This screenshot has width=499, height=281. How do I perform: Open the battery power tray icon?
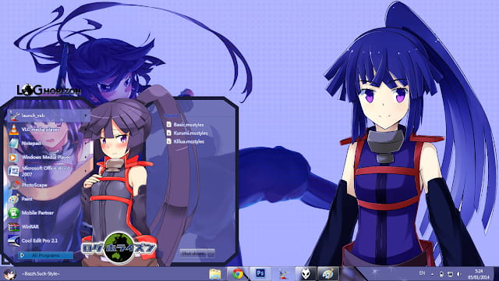(x=441, y=274)
